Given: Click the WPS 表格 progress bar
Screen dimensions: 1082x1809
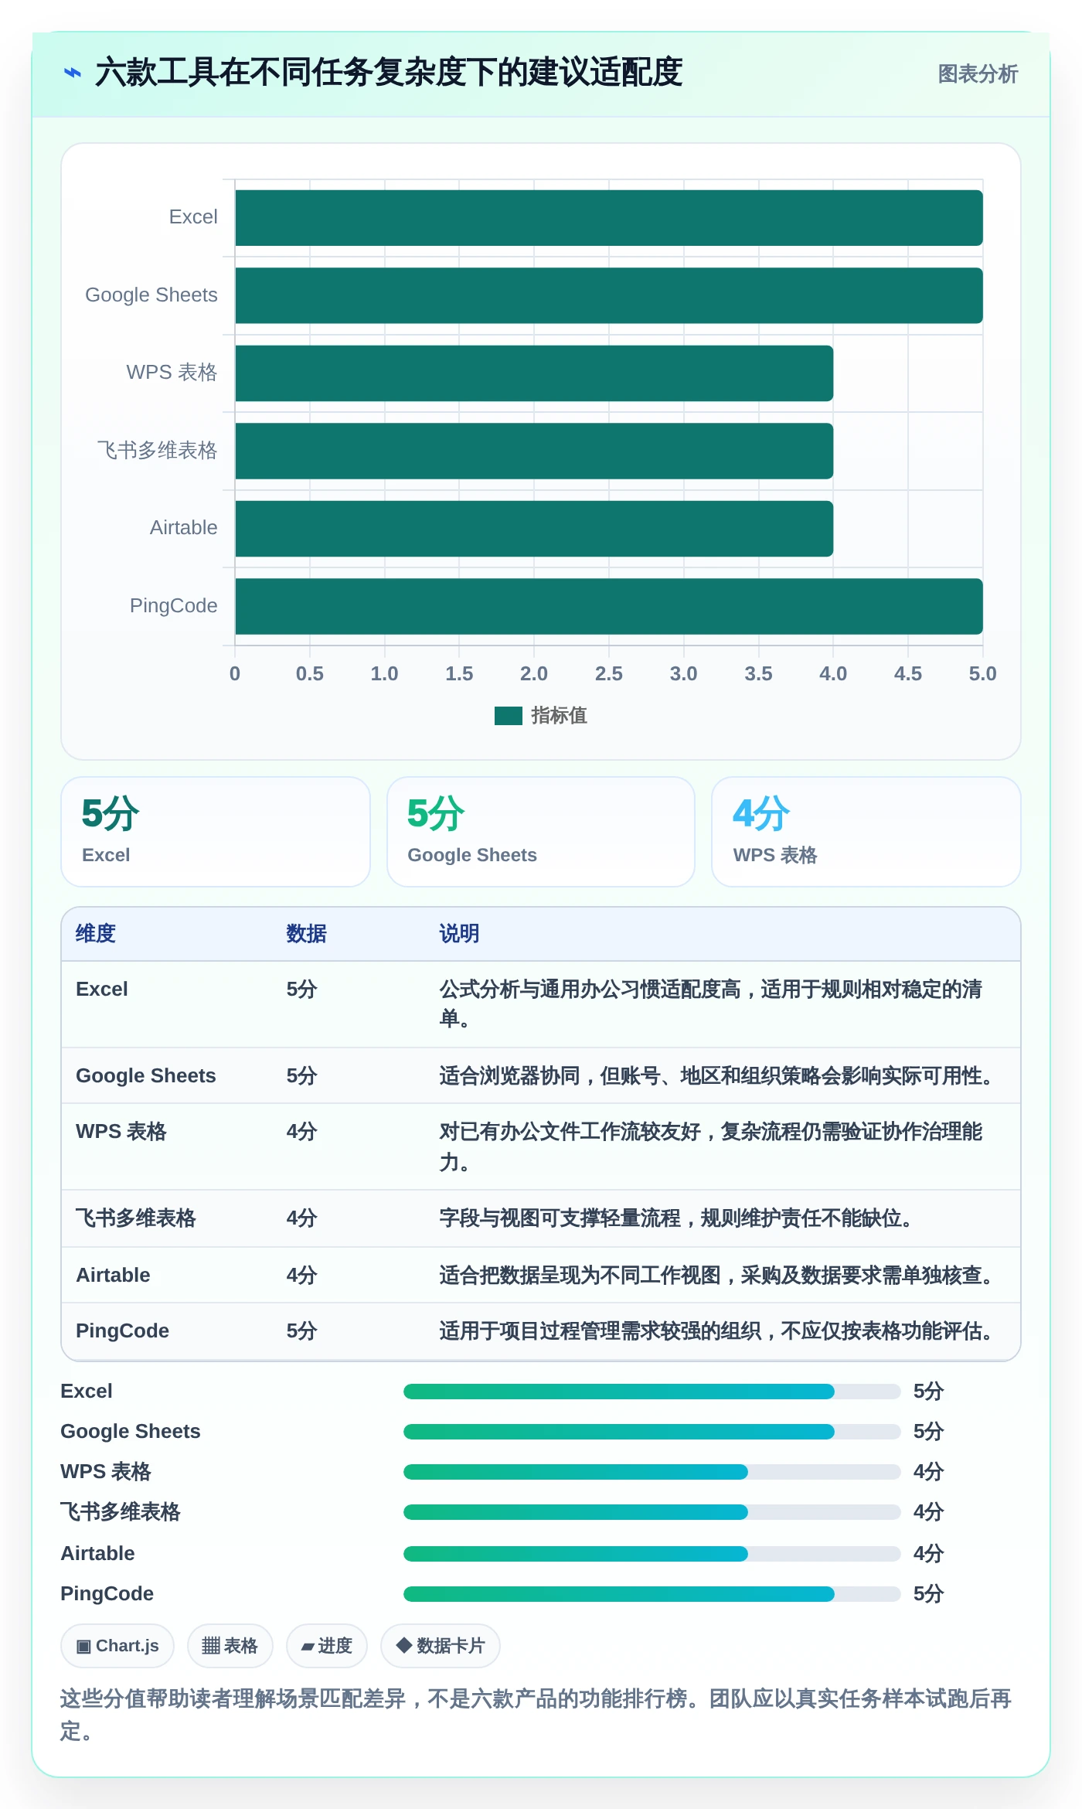Looking at the screenshot, I should point(652,1472).
